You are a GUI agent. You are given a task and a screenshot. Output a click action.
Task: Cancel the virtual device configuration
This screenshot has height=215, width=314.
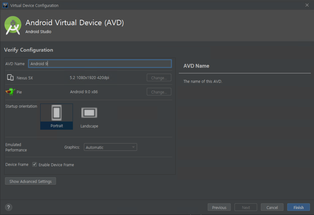tap(272, 207)
